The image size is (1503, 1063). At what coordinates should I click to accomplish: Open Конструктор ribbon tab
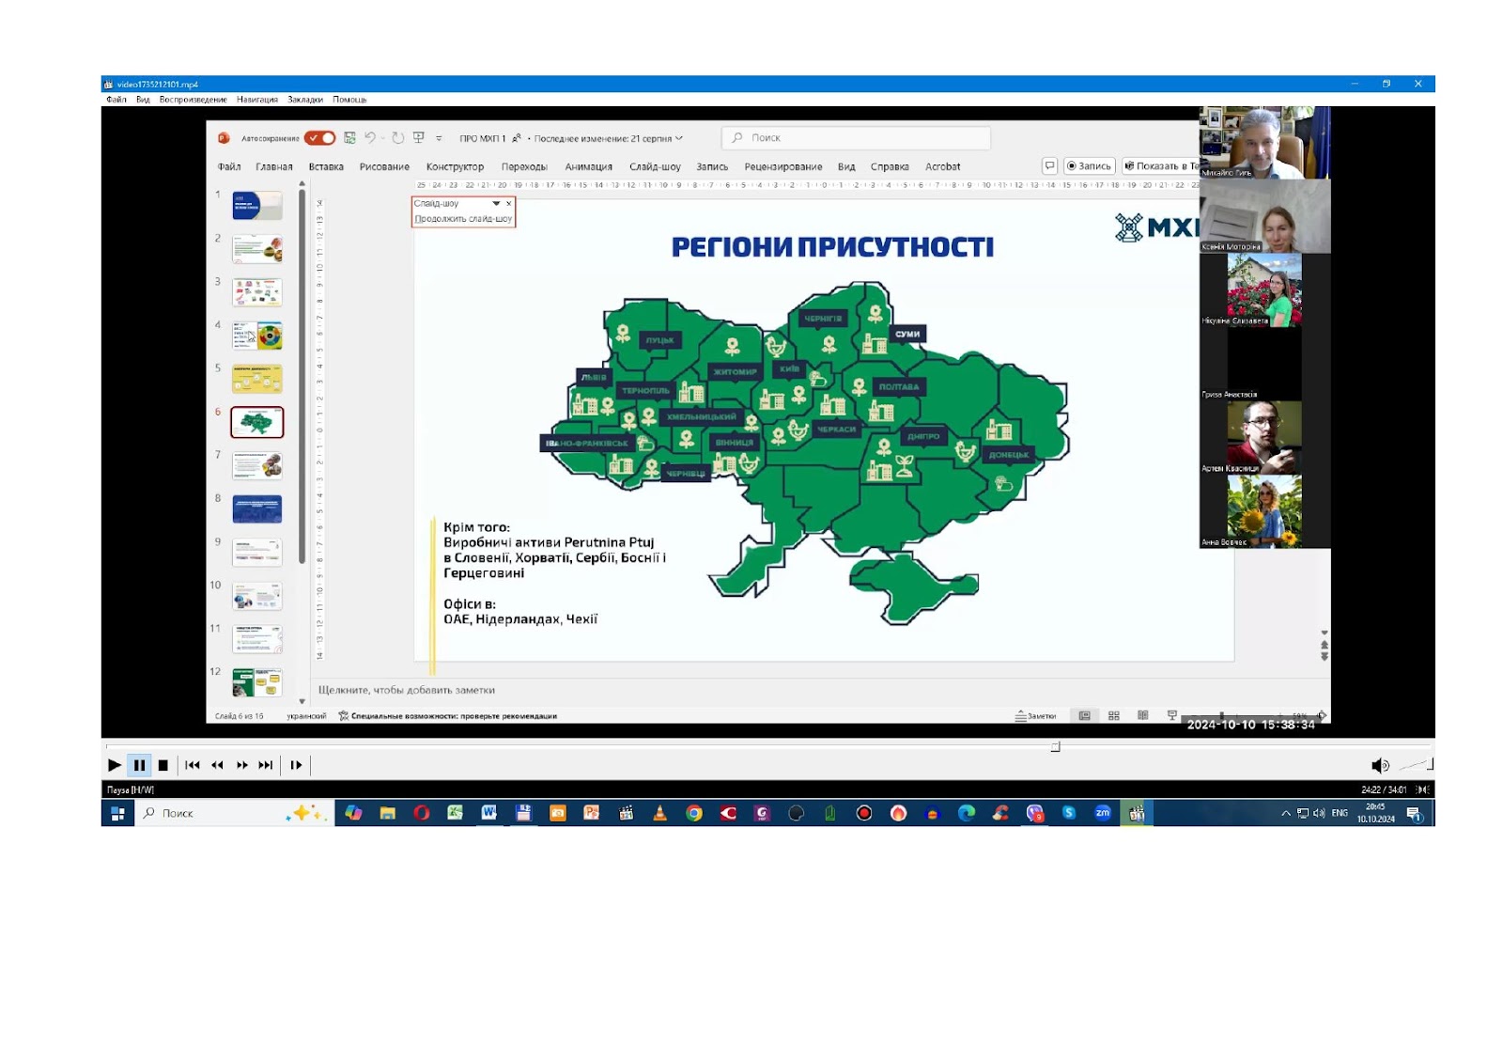click(455, 166)
